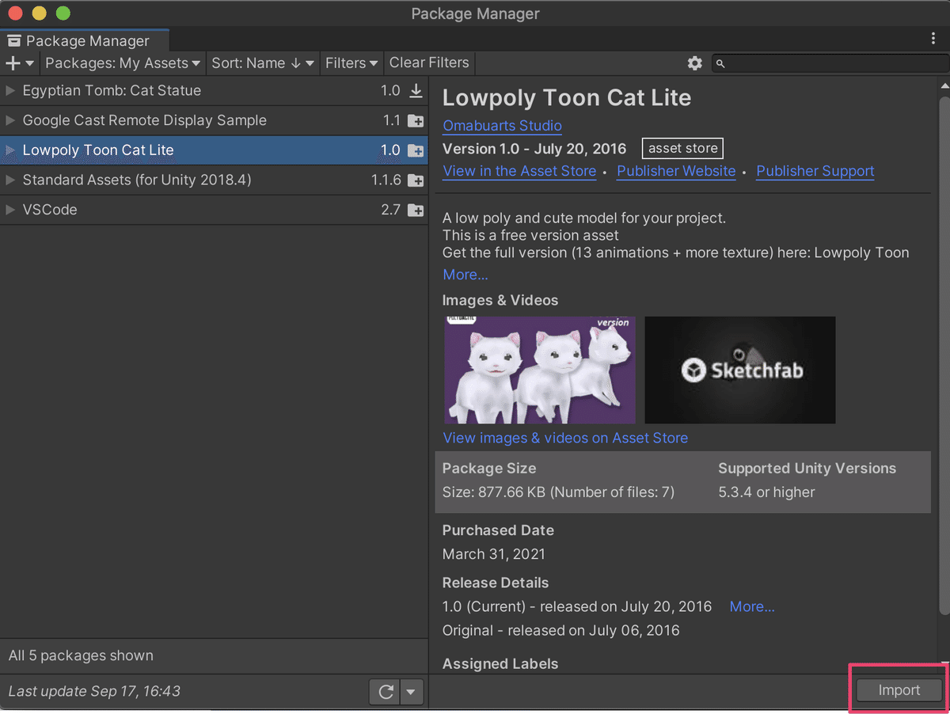Open the settings gear icon
Image resolution: width=950 pixels, height=714 pixels.
pyautogui.click(x=695, y=63)
